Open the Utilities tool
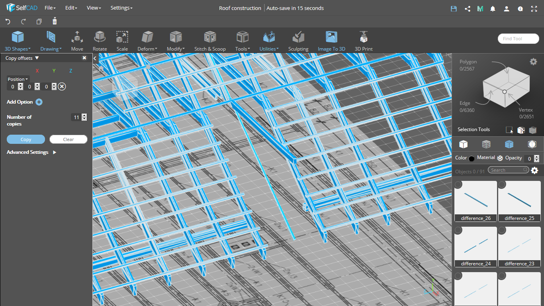Viewport: 544px width, 306px height. 269,41
